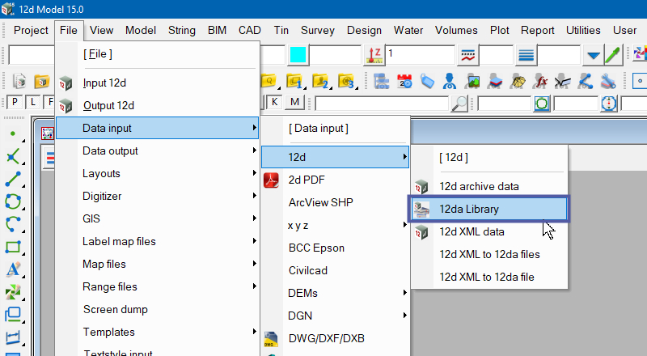
Task: Open the Project menu
Action: [x=31, y=31]
